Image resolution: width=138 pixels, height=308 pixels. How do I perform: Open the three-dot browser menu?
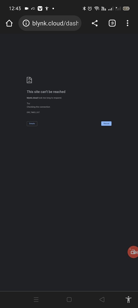point(127,23)
